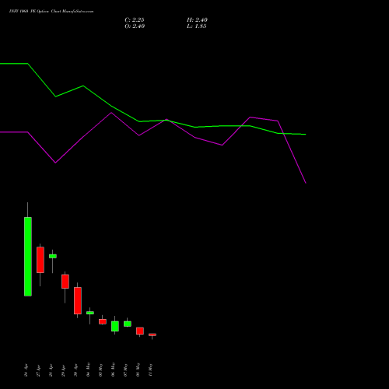The image size is (389, 389).
Task: Click the '07 May' date axis label
Action: pyautogui.click(x=125, y=370)
